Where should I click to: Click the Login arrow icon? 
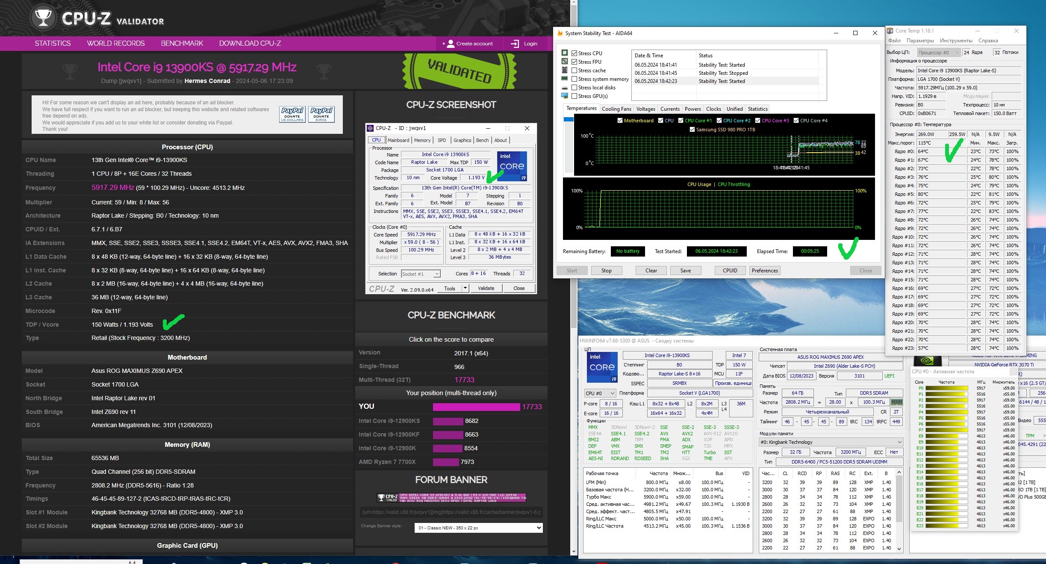[515, 44]
